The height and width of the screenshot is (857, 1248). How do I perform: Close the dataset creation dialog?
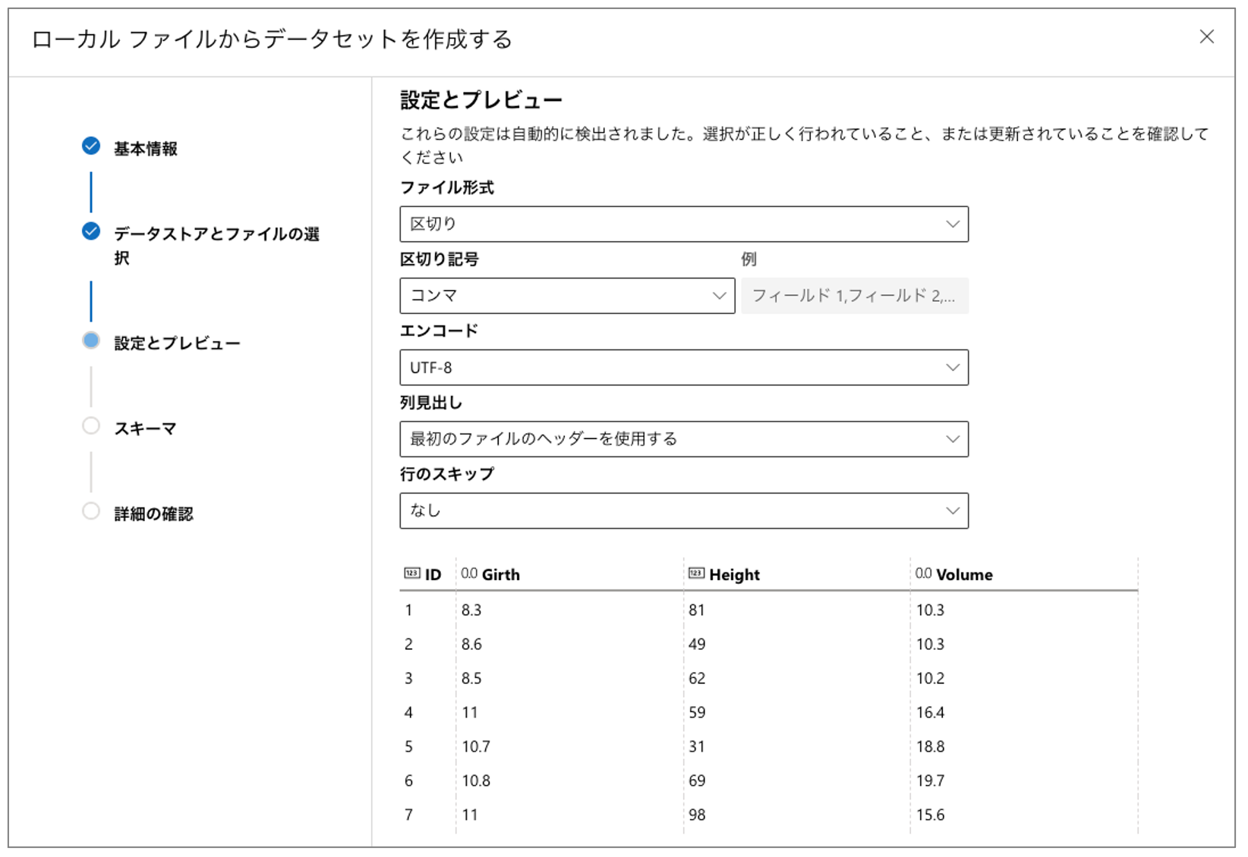(1207, 36)
